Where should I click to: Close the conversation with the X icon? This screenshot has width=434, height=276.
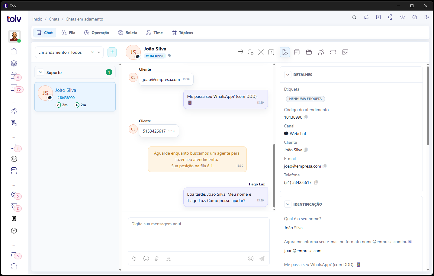coord(261,52)
